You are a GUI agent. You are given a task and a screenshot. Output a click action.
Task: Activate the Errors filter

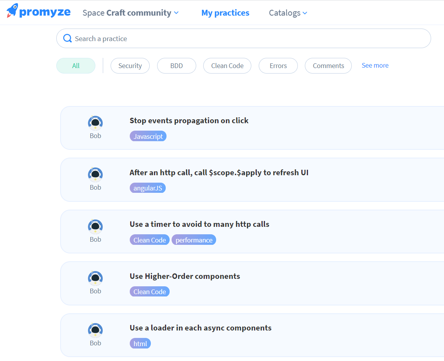(278, 66)
